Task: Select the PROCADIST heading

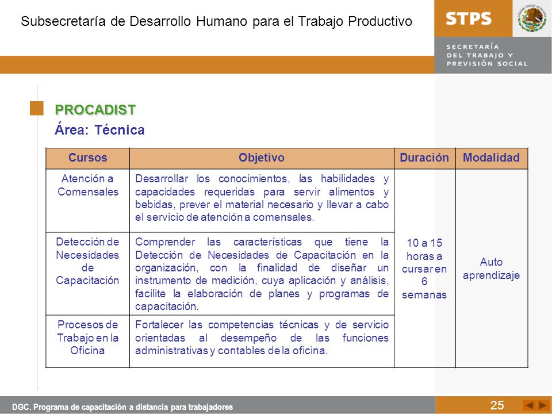Action: (x=95, y=110)
